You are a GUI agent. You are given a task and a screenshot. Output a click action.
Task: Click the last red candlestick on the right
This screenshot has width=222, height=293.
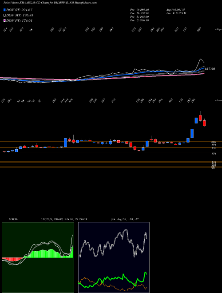[204, 123]
